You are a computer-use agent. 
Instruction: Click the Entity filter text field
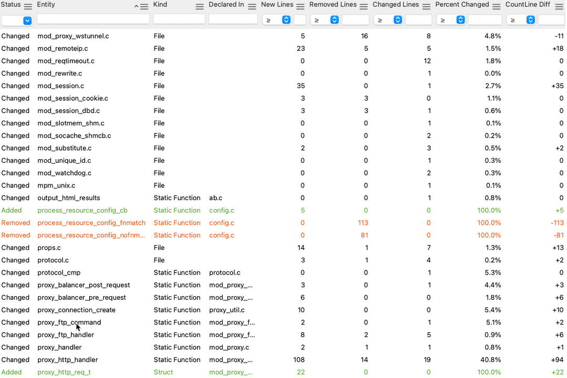[x=93, y=19]
